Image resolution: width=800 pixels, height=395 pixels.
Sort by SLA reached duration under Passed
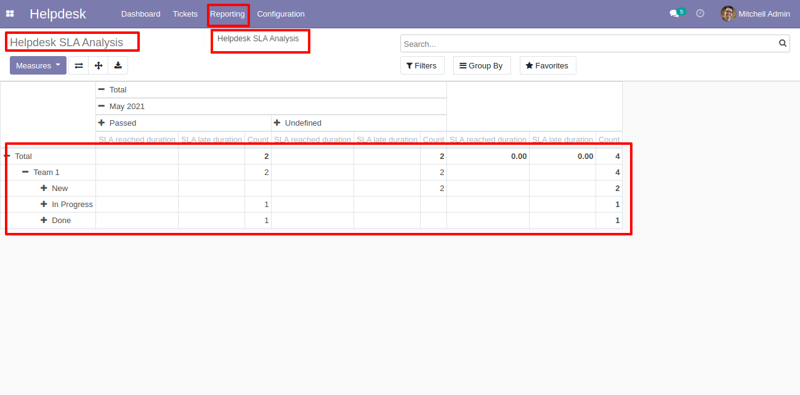tap(137, 140)
